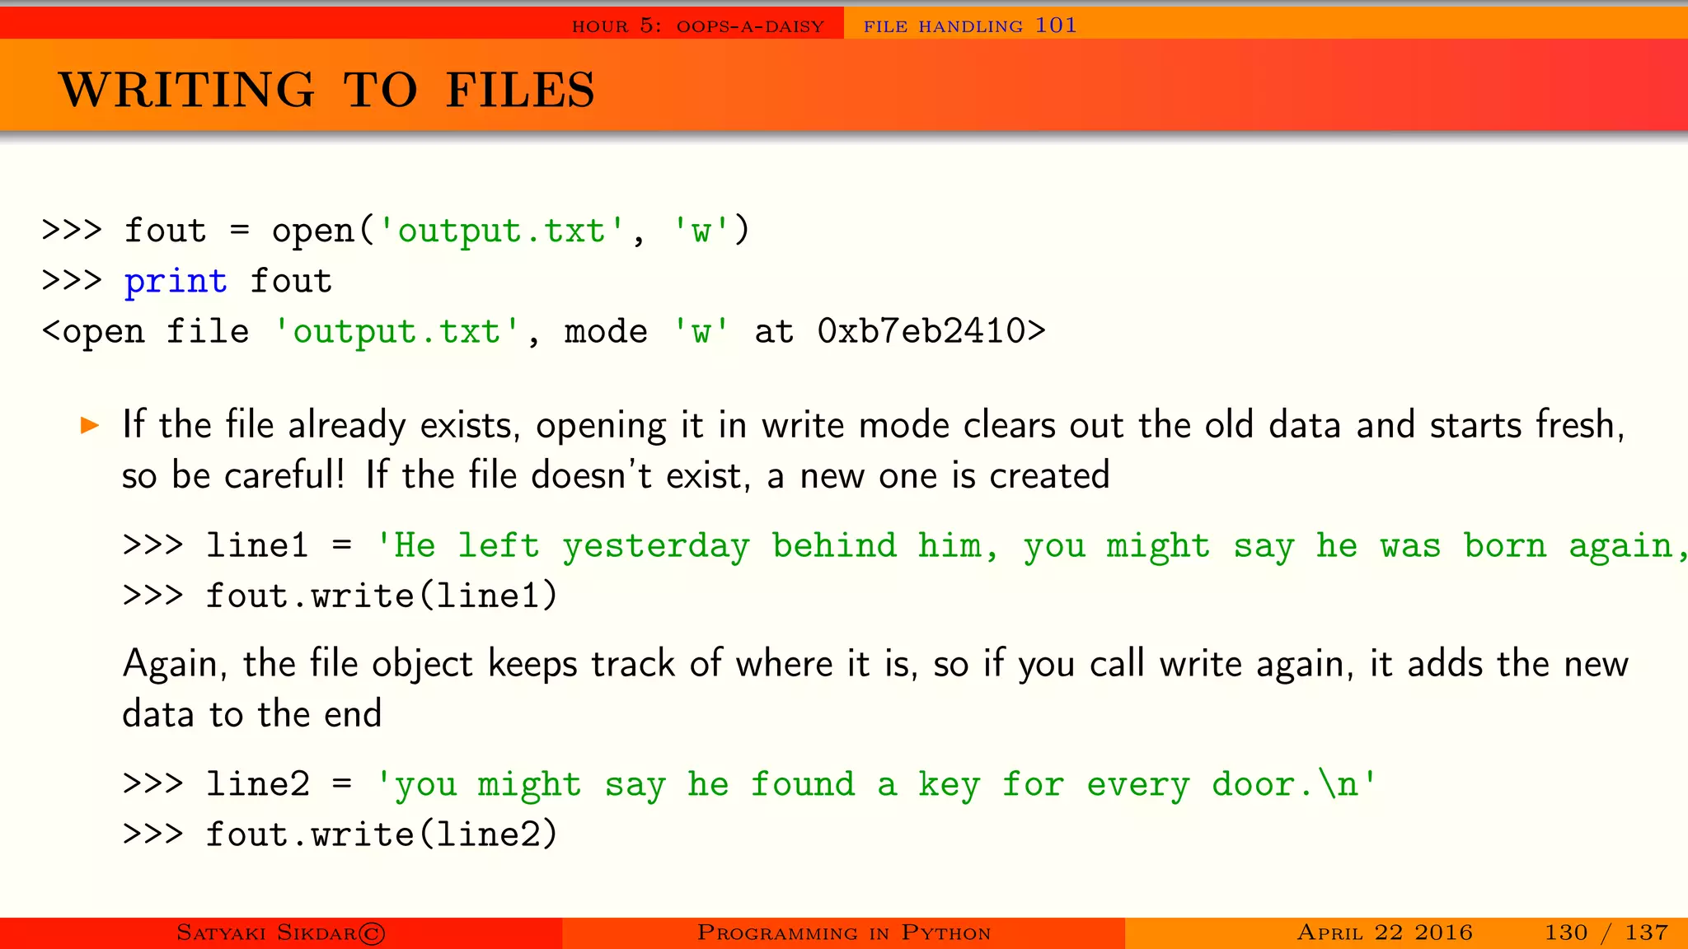Click author name 'Satyaki Sikdar' in footer
This screenshot has height=949, width=1688.
coord(280,933)
